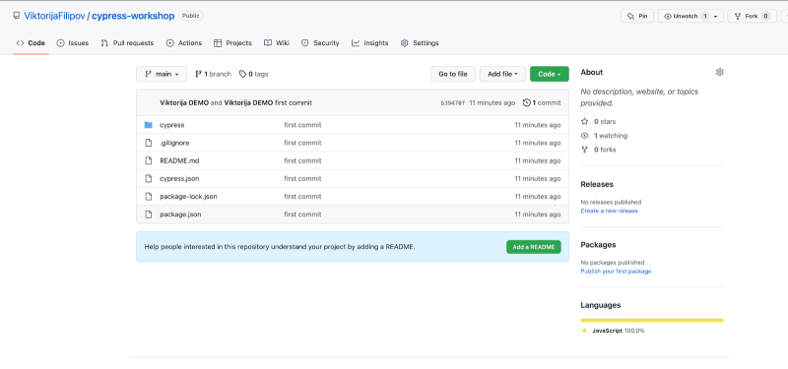
Task: Click the Public visibility badge
Action: point(191,16)
